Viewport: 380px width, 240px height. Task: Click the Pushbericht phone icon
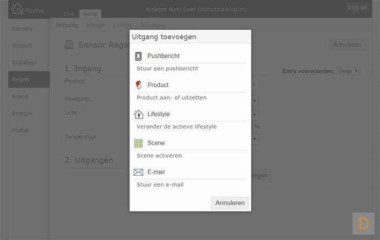coord(138,56)
